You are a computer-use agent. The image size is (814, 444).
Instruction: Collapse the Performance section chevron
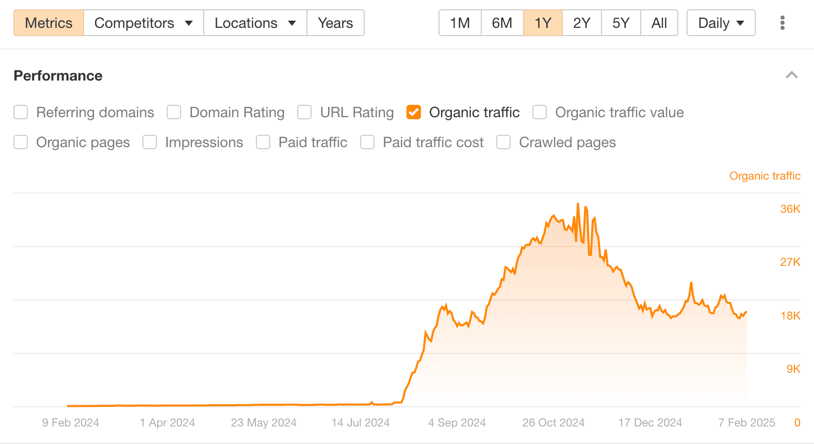click(x=791, y=75)
